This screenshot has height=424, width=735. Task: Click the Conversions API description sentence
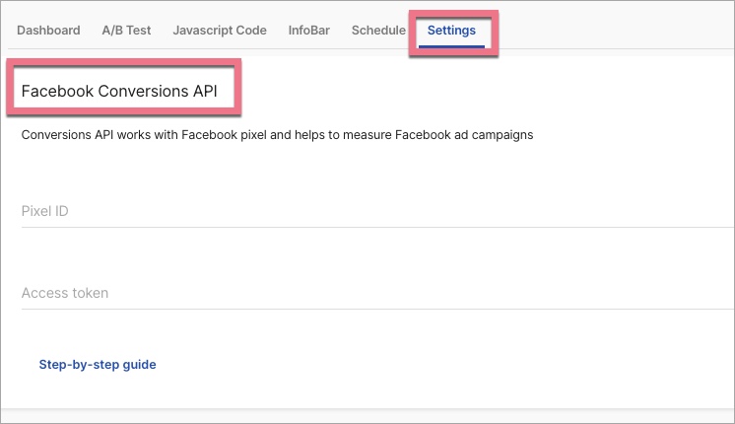coord(277,135)
